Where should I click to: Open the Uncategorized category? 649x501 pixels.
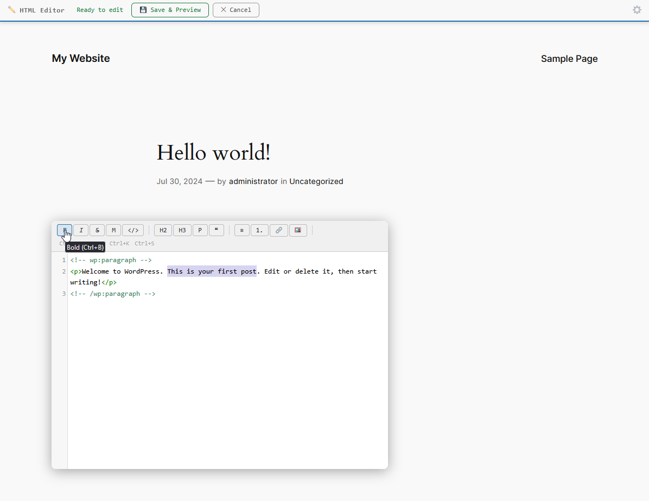coord(316,181)
